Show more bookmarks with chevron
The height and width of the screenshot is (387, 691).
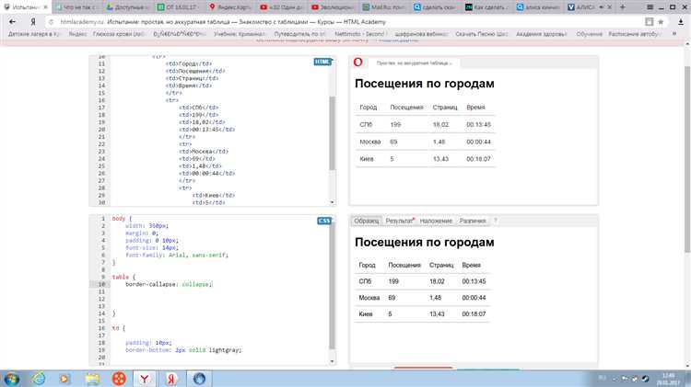coord(673,34)
